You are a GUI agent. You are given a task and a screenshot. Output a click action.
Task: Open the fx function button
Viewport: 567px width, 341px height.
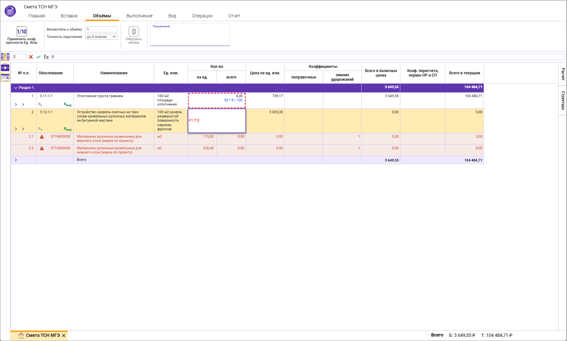point(46,57)
